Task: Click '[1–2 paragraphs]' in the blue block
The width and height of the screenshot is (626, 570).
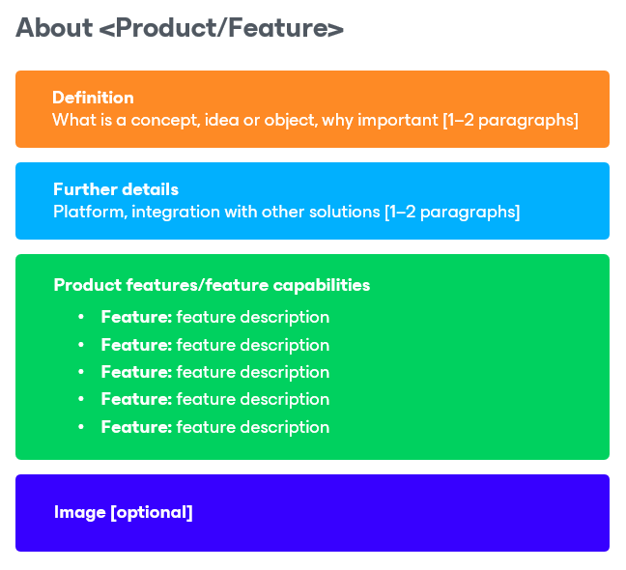Action: coord(452,212)
